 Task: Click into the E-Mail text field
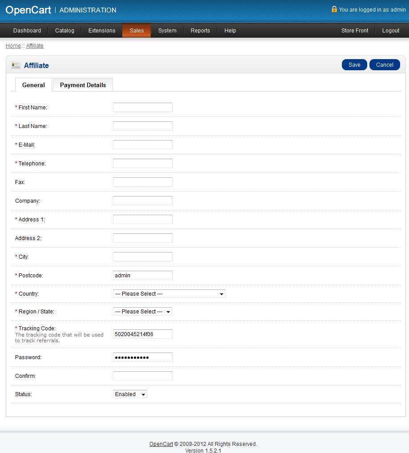coord(142,145)
